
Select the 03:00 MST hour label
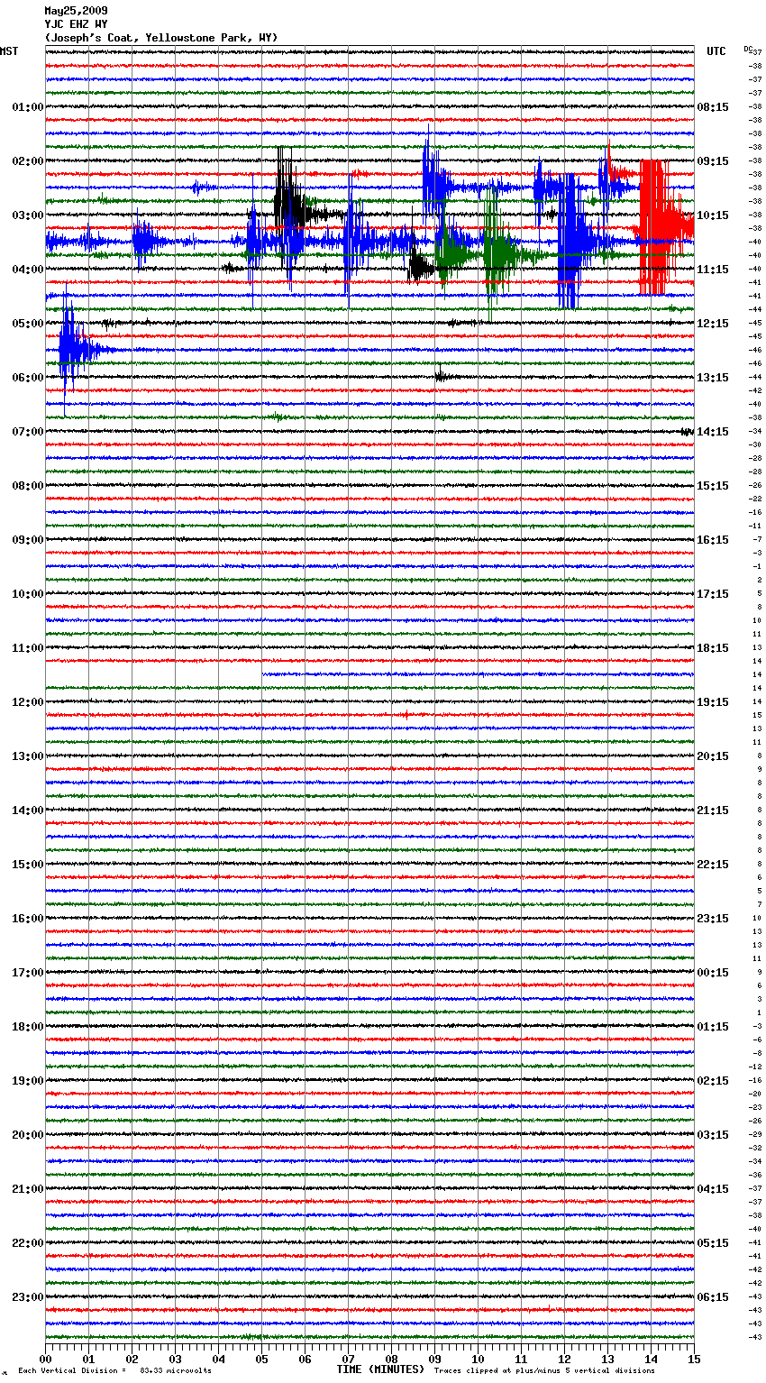click(28, 215)
